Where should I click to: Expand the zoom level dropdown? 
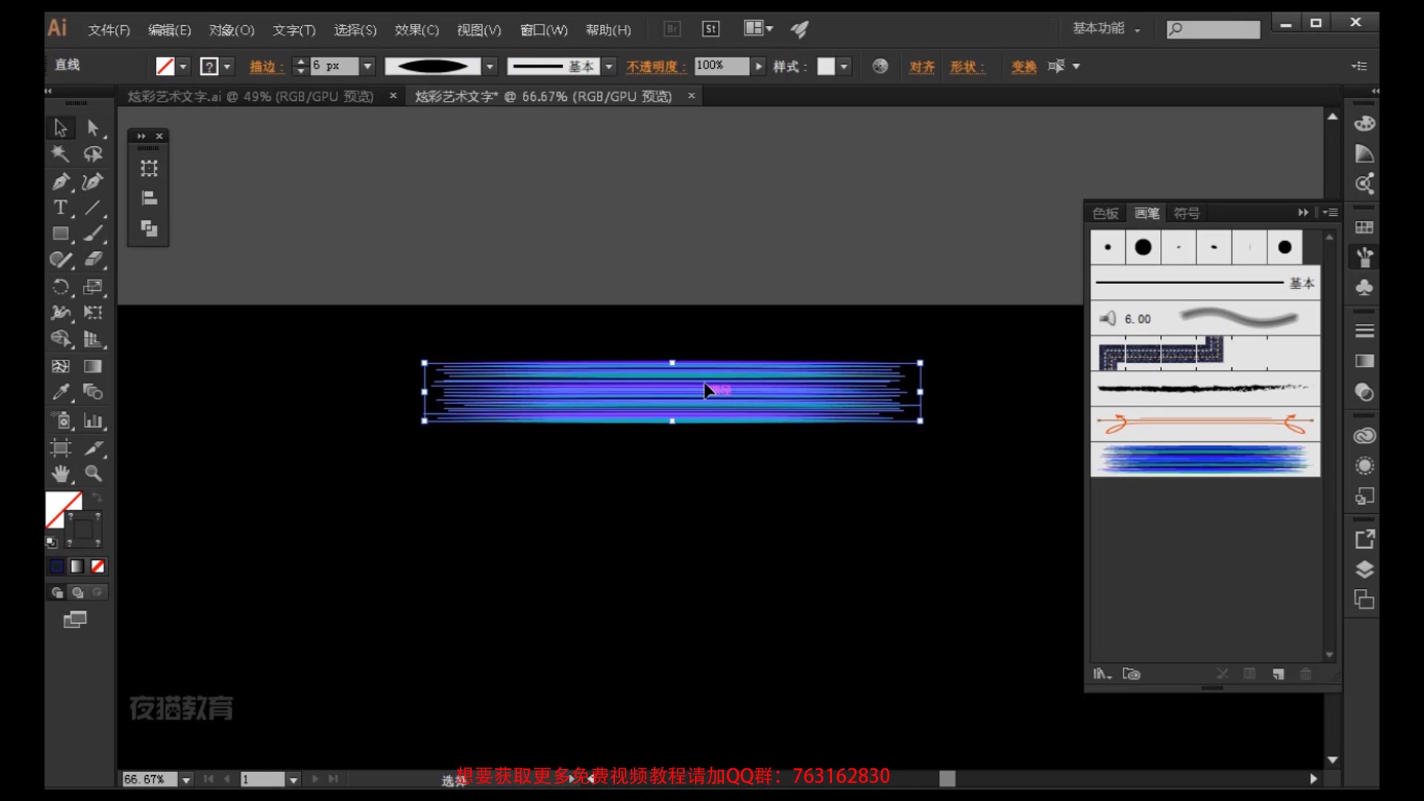point(186,779)
